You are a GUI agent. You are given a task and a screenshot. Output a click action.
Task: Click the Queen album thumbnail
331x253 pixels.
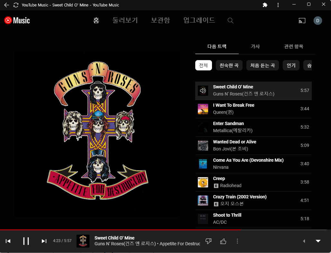pyautogui.click(x=203, y=109)
